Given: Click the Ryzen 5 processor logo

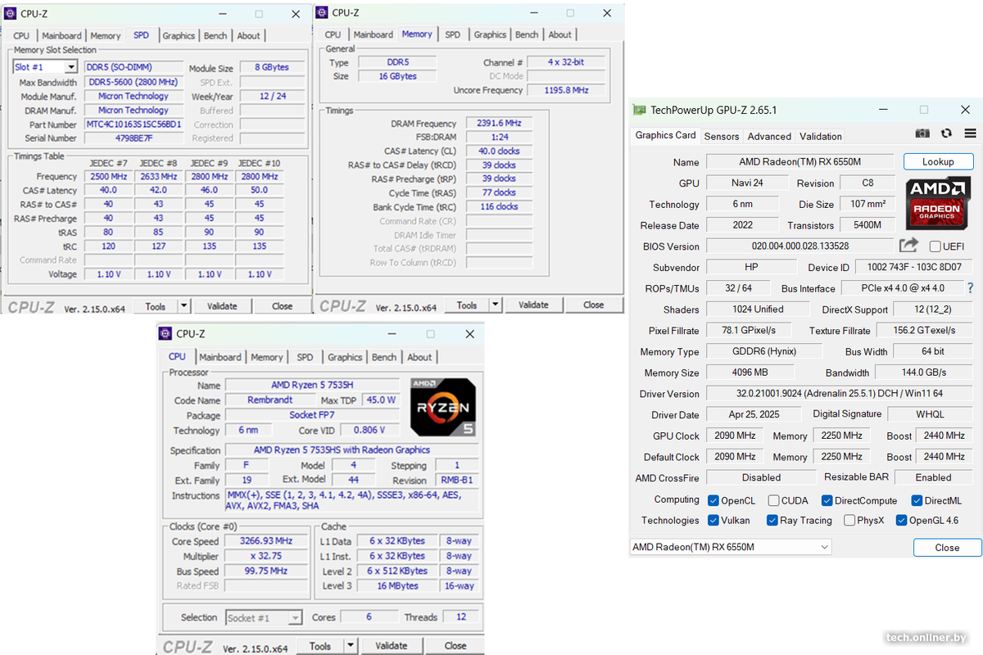Looking at the screenshot, I should pyautogui.click(x=442, y=407).
